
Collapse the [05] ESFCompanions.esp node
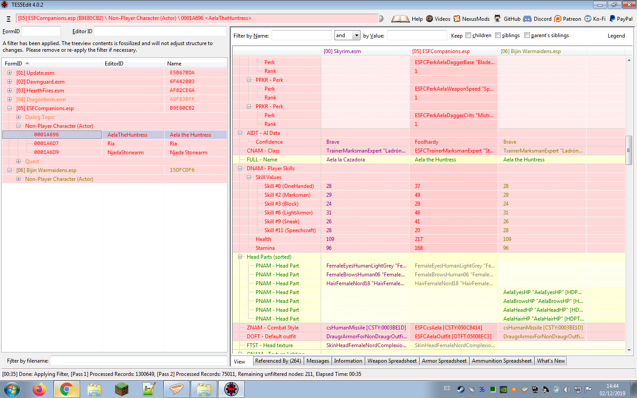pyautogui.click(x=9, y=108)
